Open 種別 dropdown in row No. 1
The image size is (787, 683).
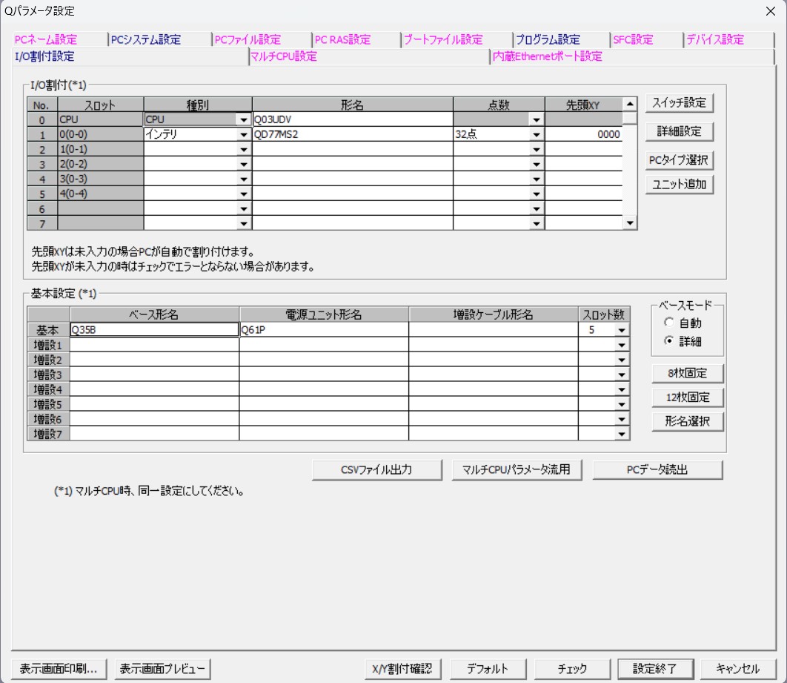pos(243,134)
